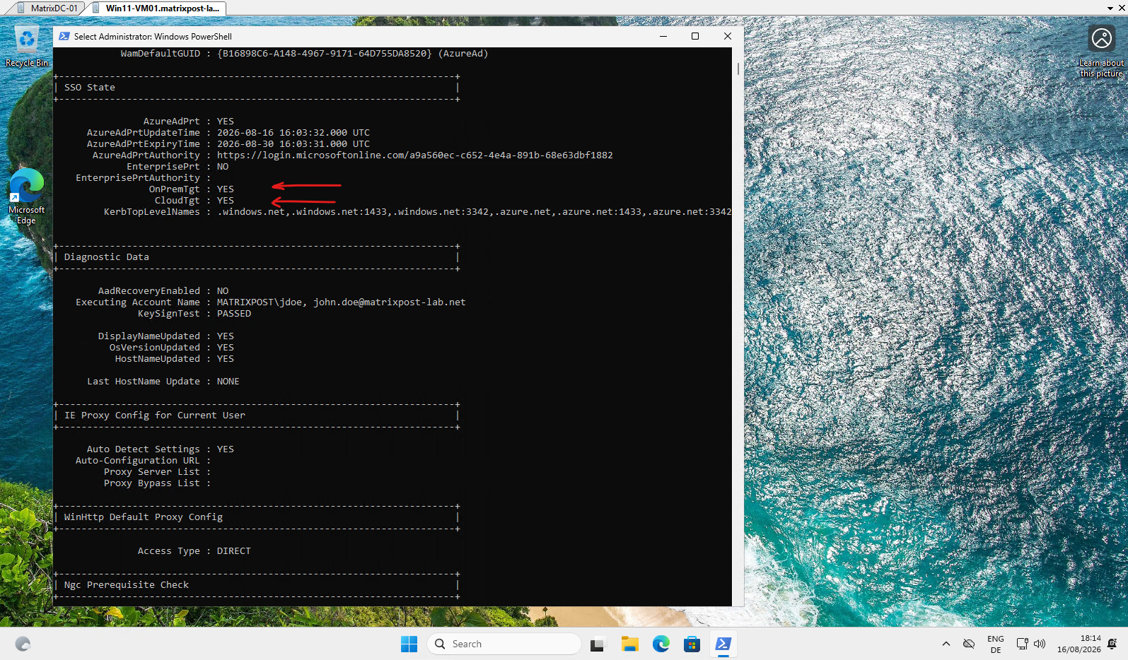This screenshot has height=660, width=1128.
Task: Click the Learn about this picture icon
Action: click(1101, 38)
